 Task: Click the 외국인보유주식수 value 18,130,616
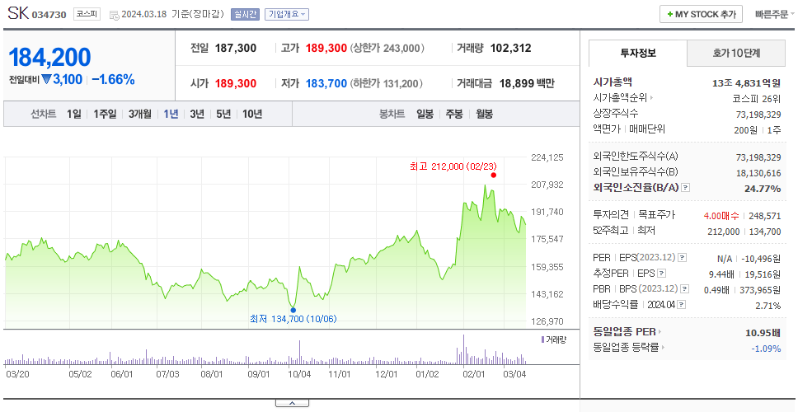coord(758,173)
